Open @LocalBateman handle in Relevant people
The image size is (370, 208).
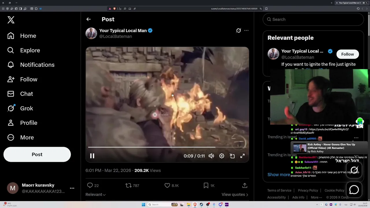298,57
